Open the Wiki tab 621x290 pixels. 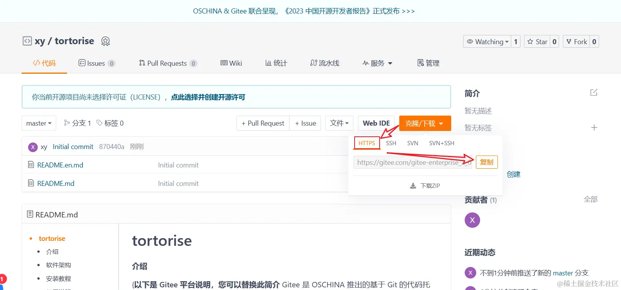click(x=231, y=63)
